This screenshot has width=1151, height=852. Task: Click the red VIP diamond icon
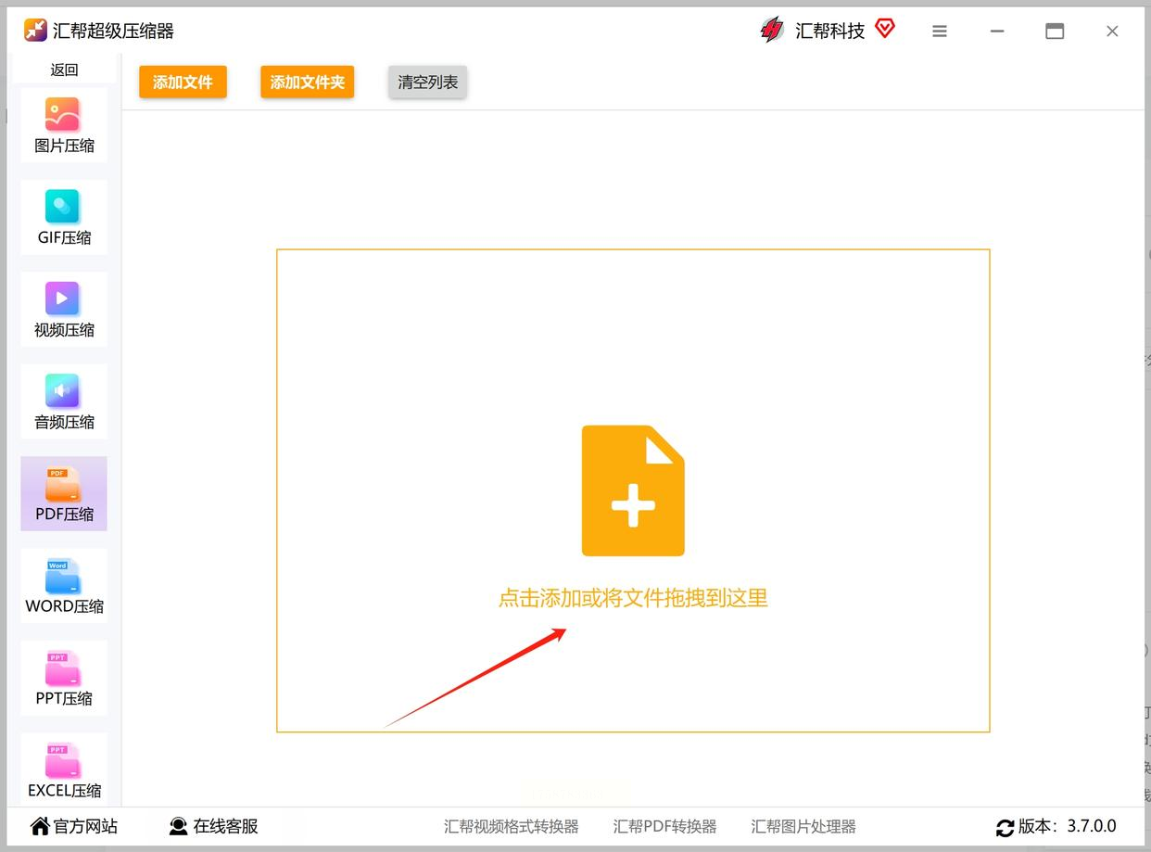pos(885,29)
